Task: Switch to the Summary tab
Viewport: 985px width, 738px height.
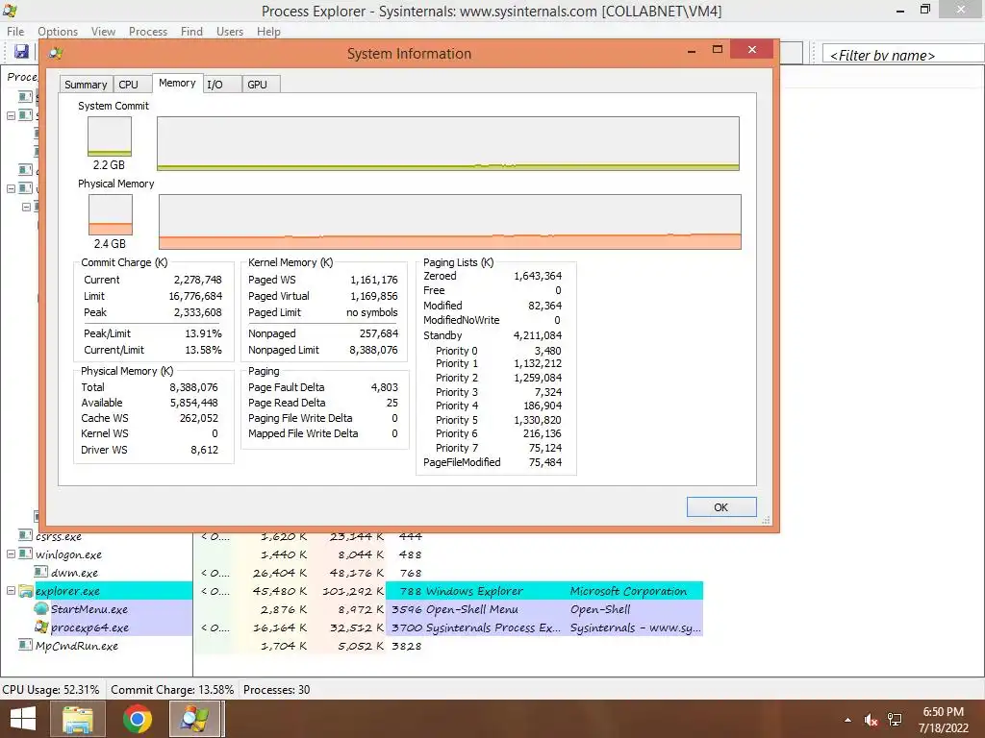Action: (86, 85)
